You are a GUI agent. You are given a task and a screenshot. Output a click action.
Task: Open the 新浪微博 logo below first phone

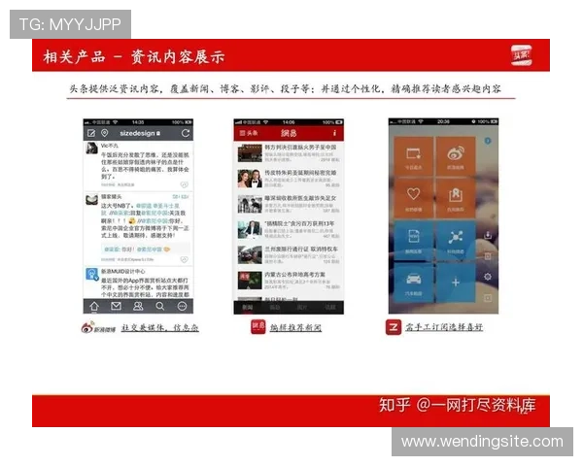point(98,327)
